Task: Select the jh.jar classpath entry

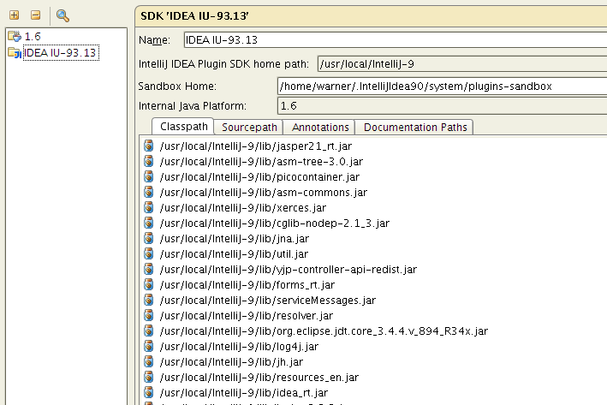Action: tap(231, 362)
